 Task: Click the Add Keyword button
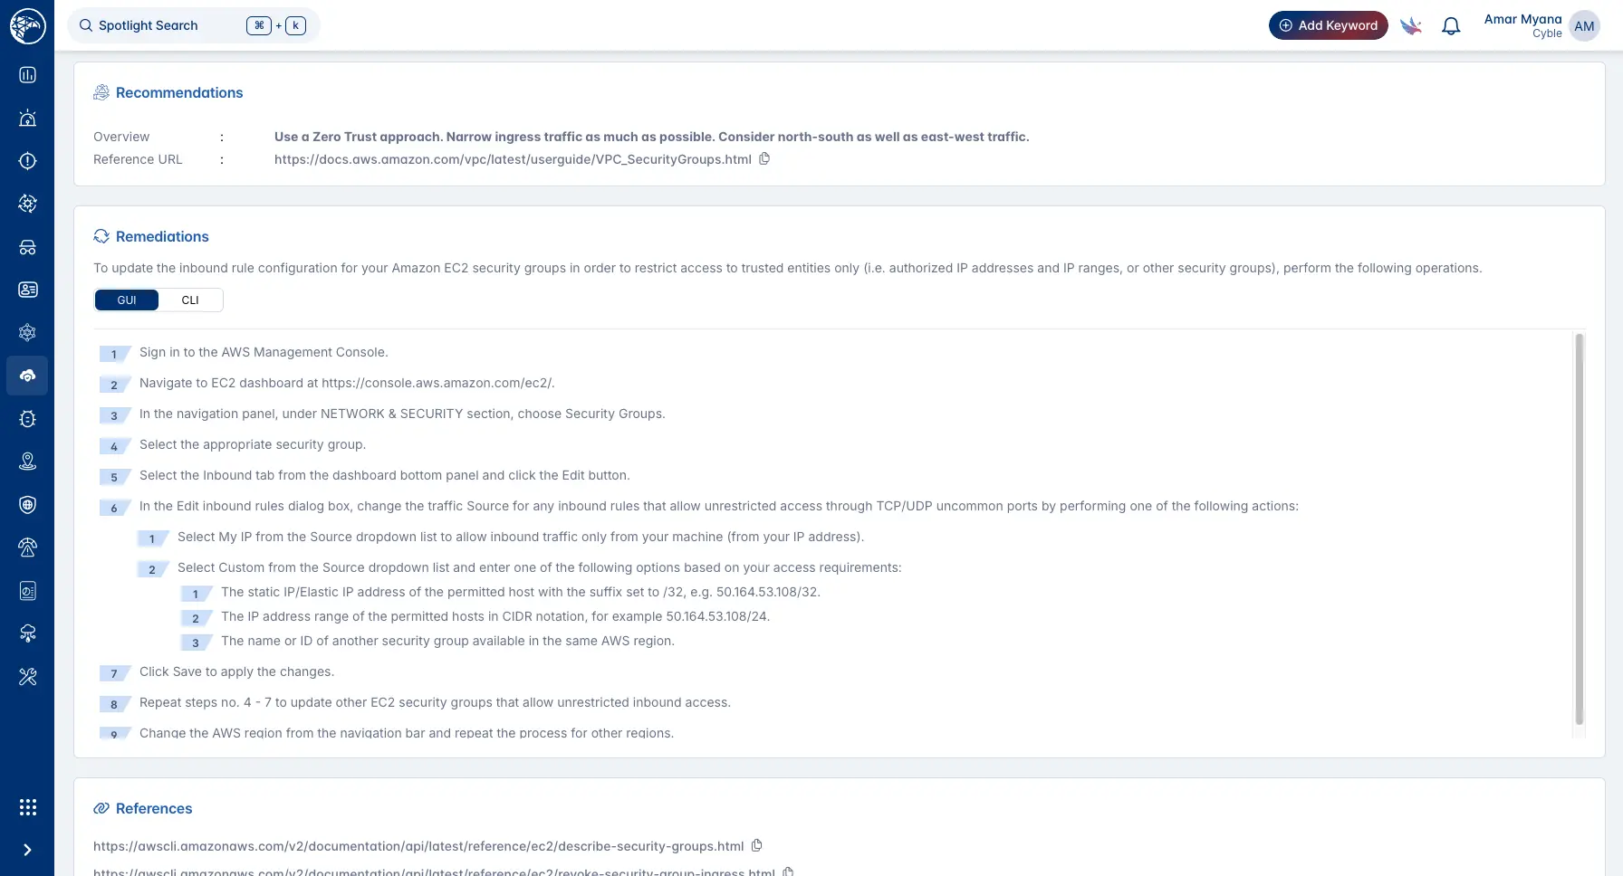1328,25
